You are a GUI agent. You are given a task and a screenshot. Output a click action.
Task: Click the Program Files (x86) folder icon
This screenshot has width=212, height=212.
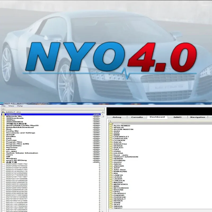click(3, 144)
